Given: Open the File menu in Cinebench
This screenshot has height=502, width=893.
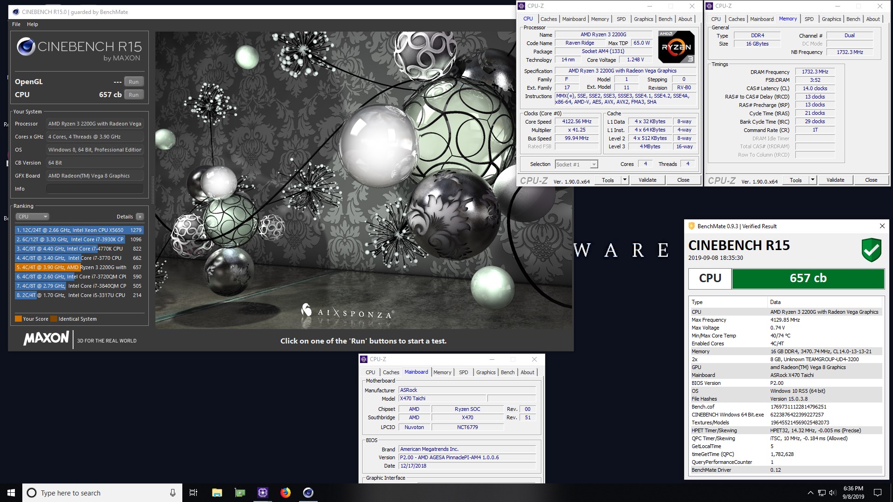Looking at the screenshot, I should tap(16, 24).
